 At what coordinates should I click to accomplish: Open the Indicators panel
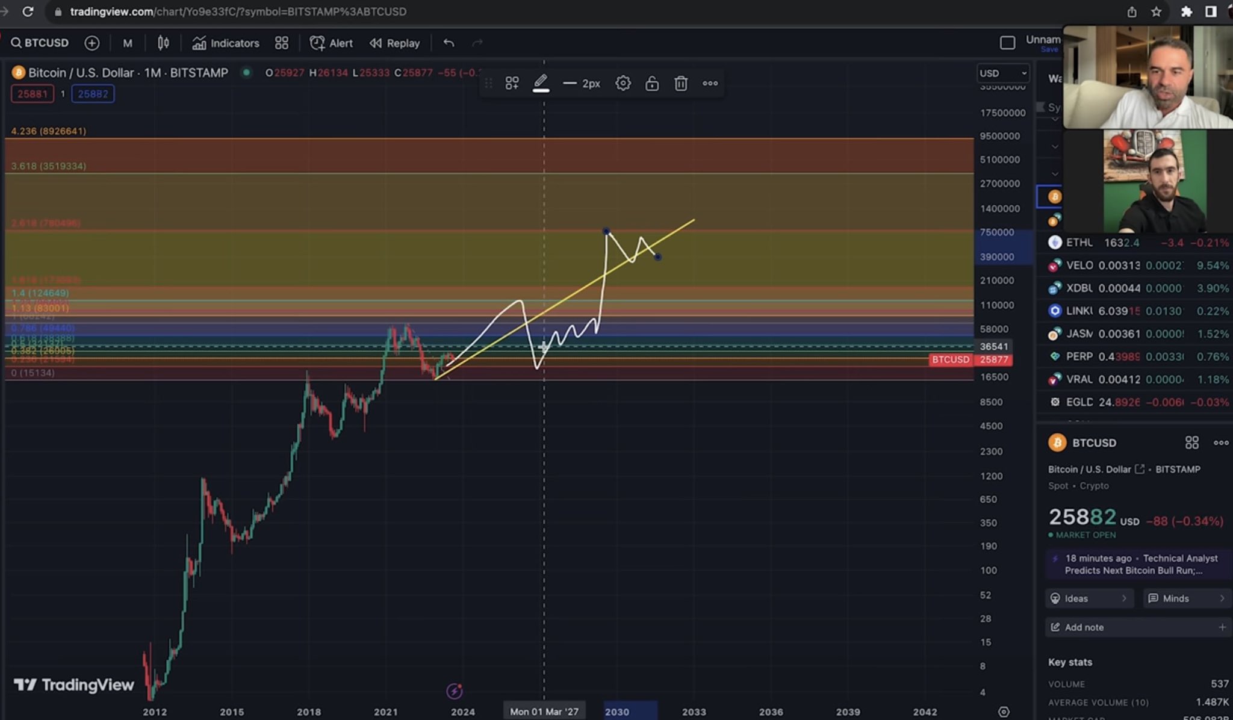[x=226, y=43]
